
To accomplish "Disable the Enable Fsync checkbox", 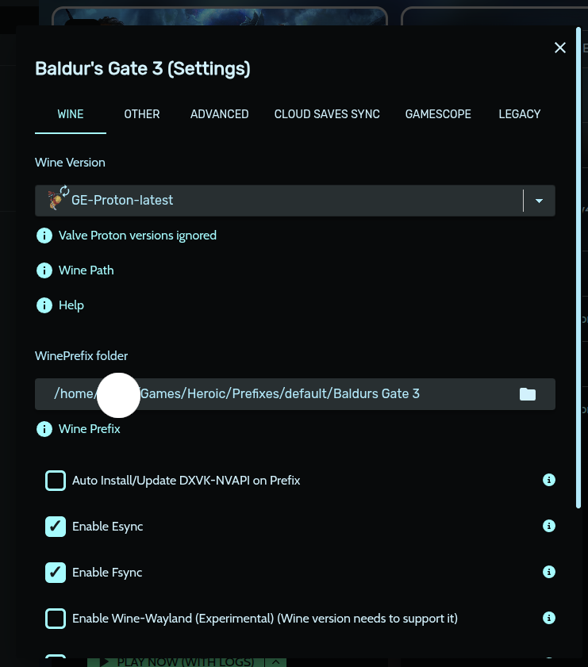I will coord(56,573).
